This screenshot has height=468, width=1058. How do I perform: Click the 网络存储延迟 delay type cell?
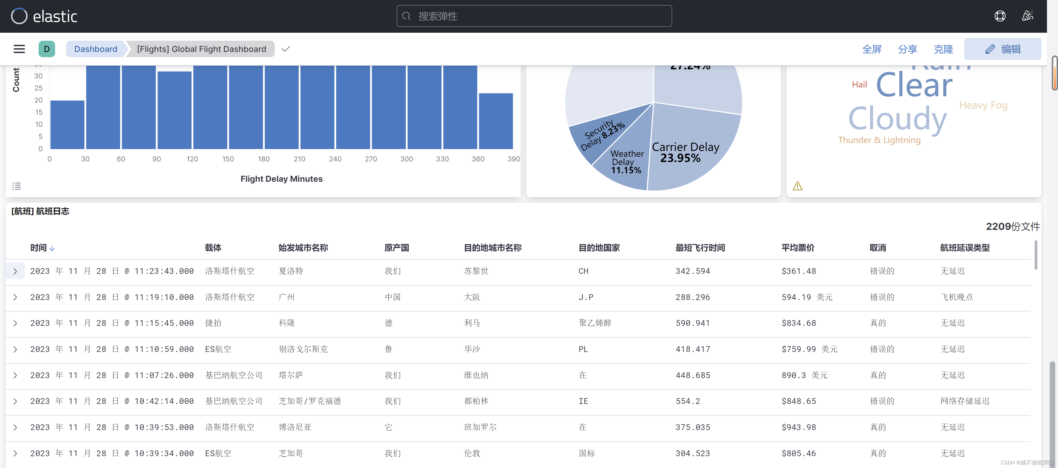pyautogui.click(x=965, y=402)
